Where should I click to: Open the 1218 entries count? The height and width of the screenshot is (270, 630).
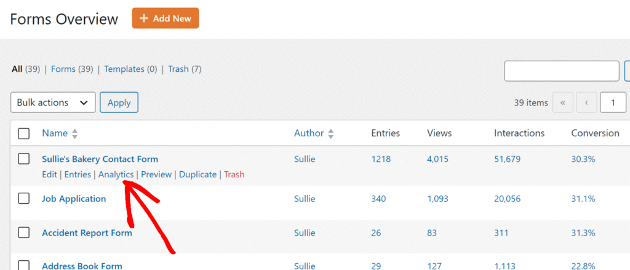click(381, 159)
